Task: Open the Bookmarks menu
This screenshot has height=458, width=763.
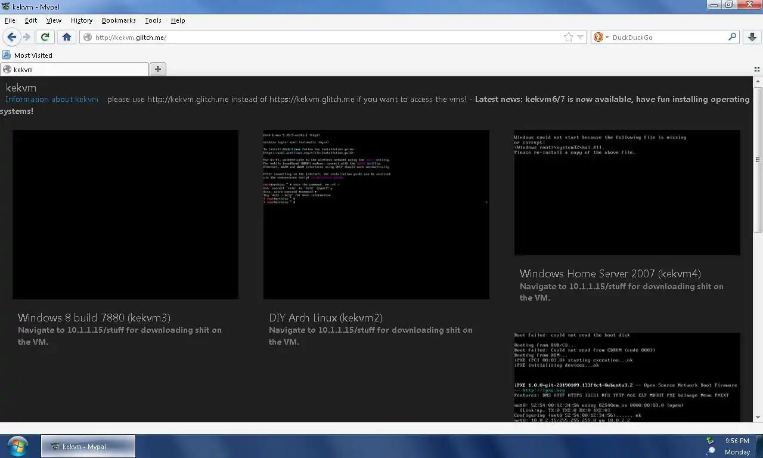Action: click(119, 20)
